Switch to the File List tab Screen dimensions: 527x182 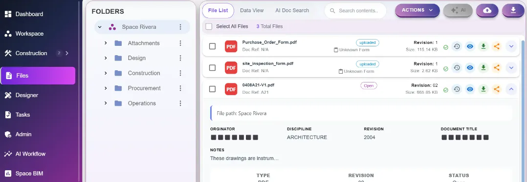pos(218,10)
